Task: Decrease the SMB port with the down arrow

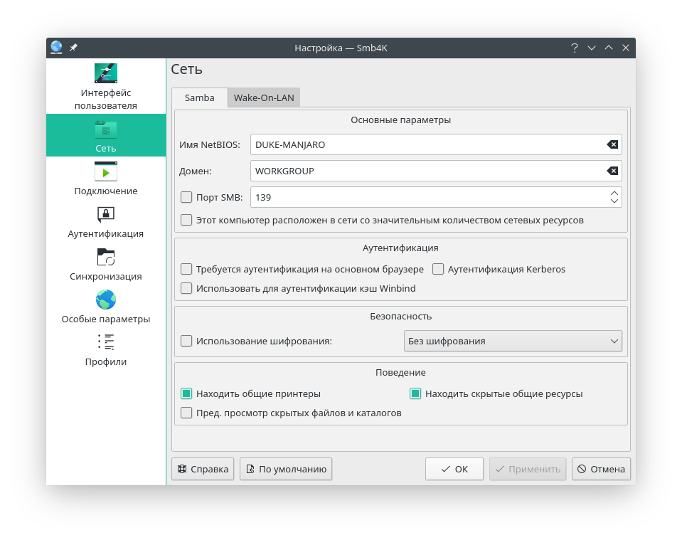Action: click(614, 201)
